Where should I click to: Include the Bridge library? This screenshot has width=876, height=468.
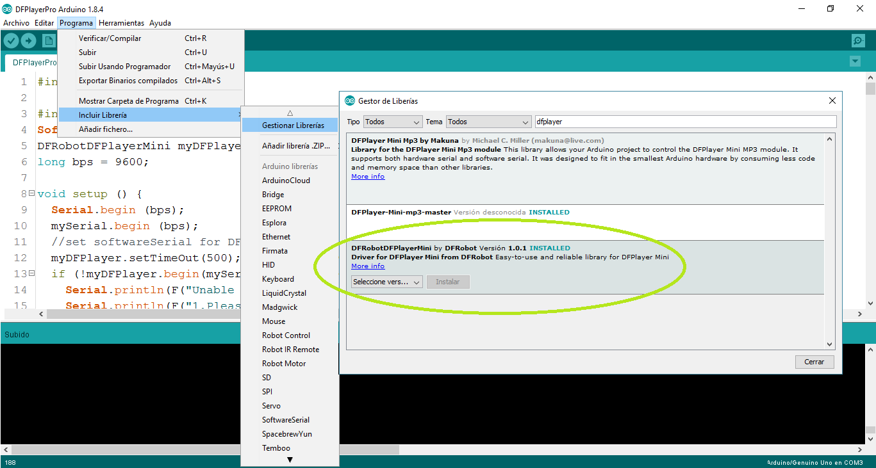coord(290,195)
